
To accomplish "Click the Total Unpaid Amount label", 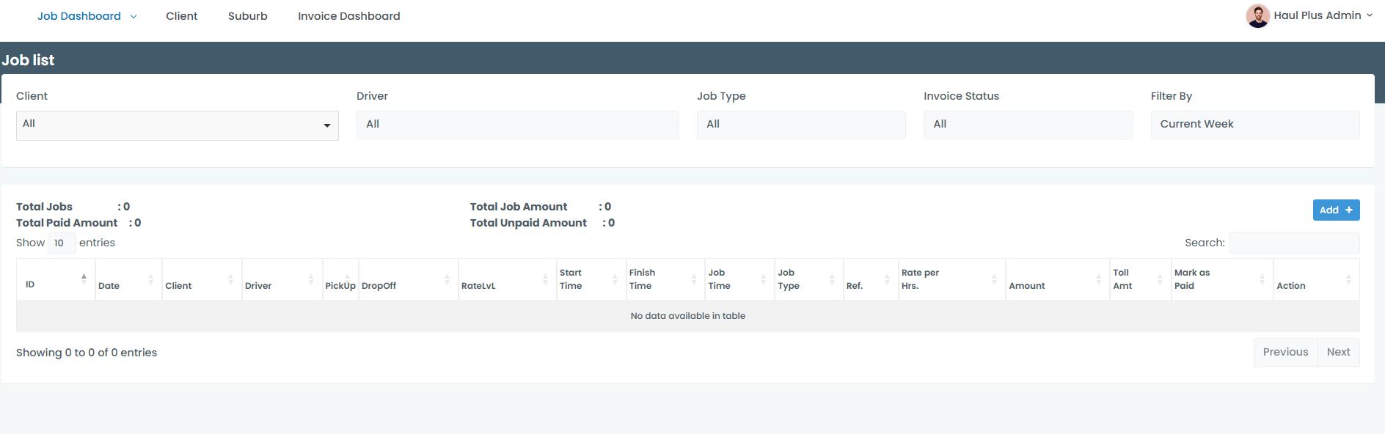I will (528, 223).
